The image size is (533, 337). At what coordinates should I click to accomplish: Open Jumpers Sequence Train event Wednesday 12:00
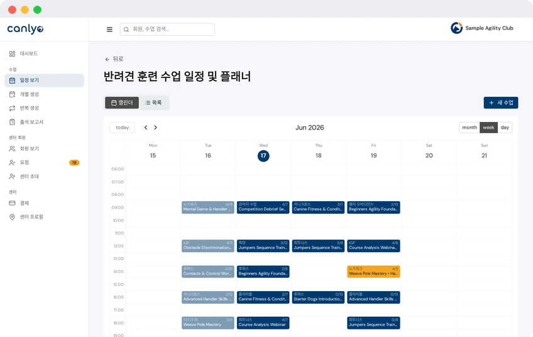(x=263, y=246)
